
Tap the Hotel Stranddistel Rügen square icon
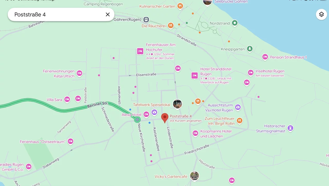195,75
